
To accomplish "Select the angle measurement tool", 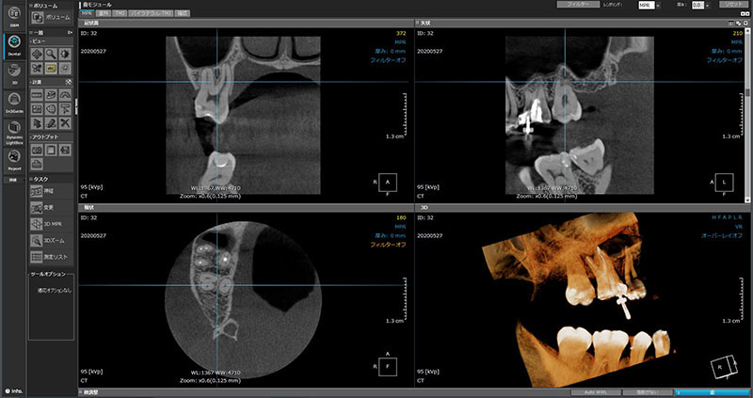I will (51, 96).
